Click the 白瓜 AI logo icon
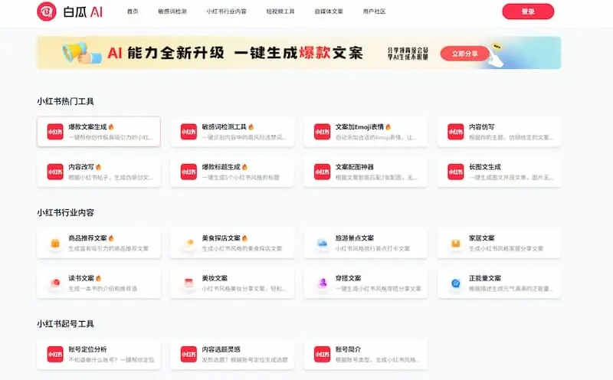Screen dimensions: 613x380 47,11
